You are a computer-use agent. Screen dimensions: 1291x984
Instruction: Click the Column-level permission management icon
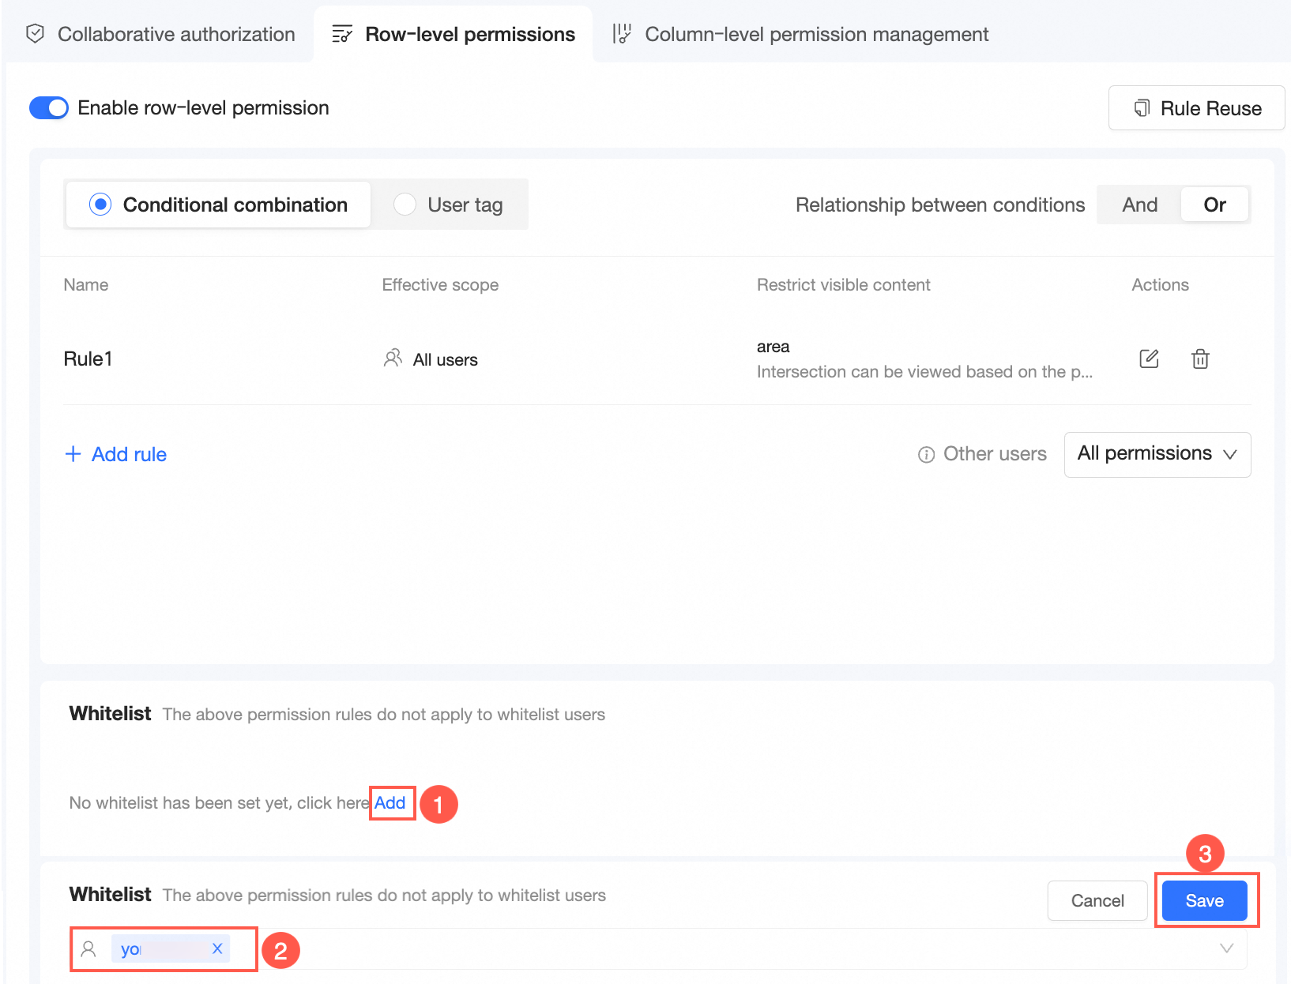(622, 34)
